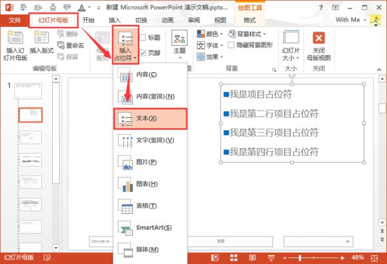
Task: Select the Chart (图表) placeholder option
Action: tap(150, 184)
